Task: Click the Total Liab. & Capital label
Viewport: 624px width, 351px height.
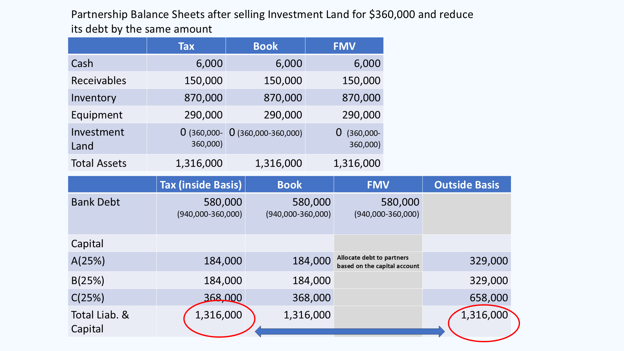Action: pos(100,322)
